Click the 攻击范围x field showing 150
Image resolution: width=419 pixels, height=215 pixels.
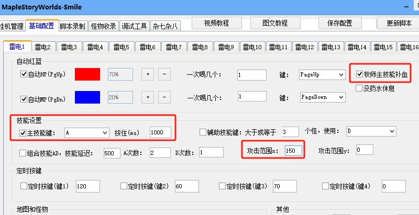click(x=293, y=151)
